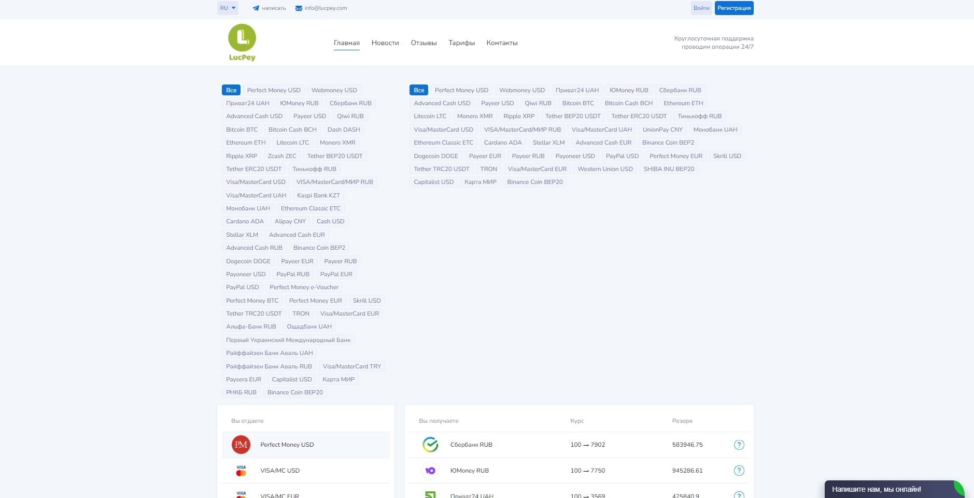Click rate 100 → 7902
974x498 pixels.
(x=587, y=445)
